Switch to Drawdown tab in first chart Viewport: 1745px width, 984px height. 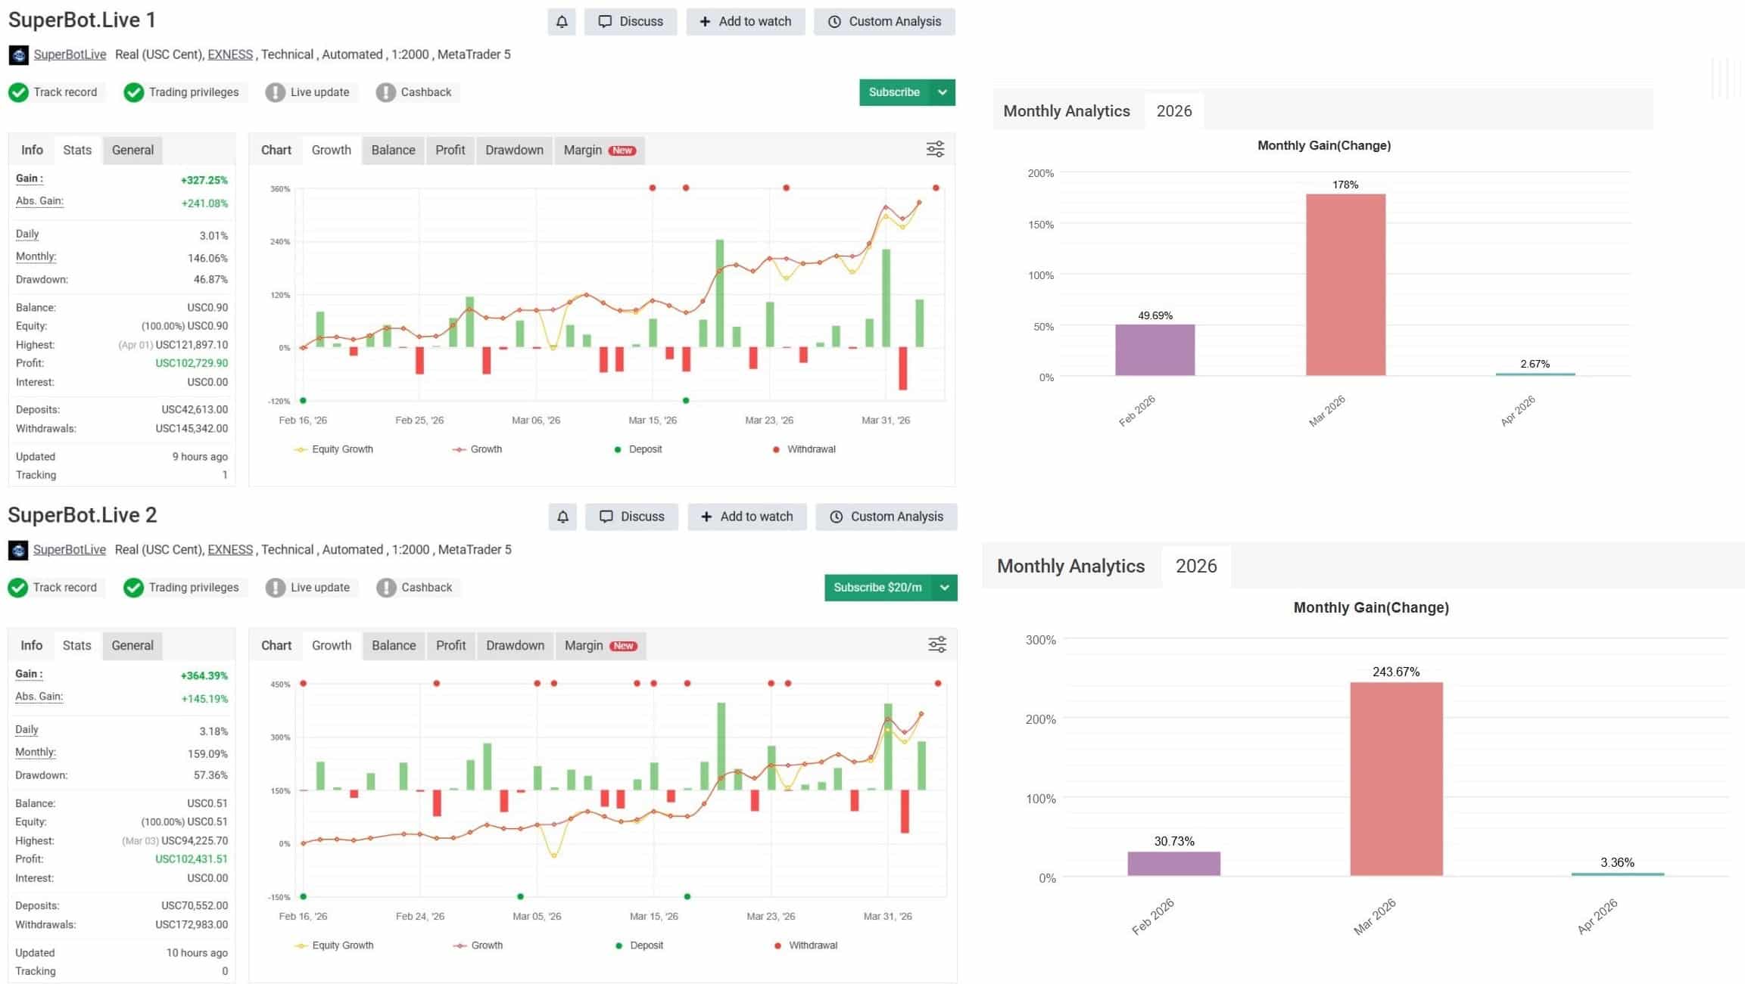click(x=514, y=150)
